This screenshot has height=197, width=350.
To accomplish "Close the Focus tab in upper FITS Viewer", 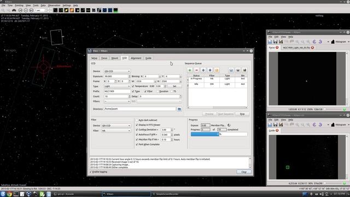I will pos(277,48).
